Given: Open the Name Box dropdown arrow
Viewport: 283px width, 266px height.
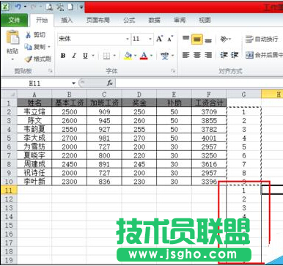Looking at the screenshot, I should pos(73,84).
